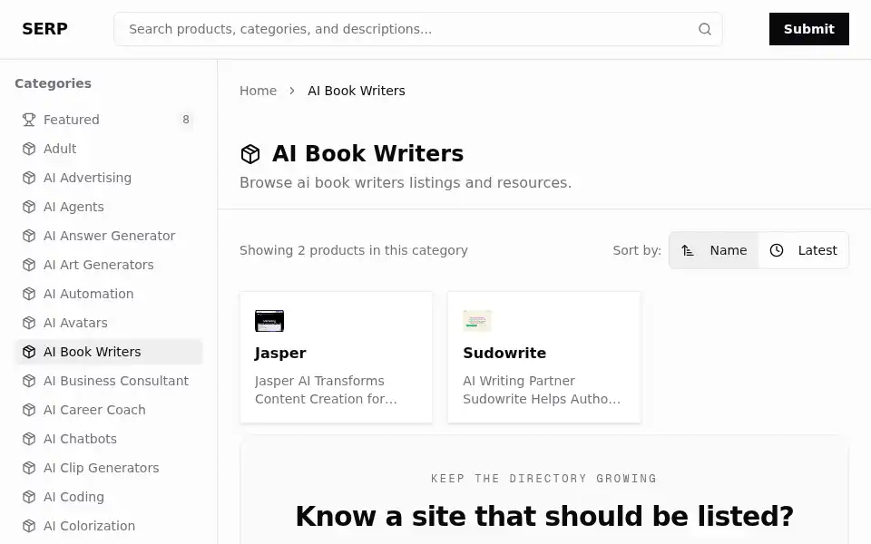Click the Submit button
The width and height of the screenshot is (871, 544).
click(x=808, y=29)
